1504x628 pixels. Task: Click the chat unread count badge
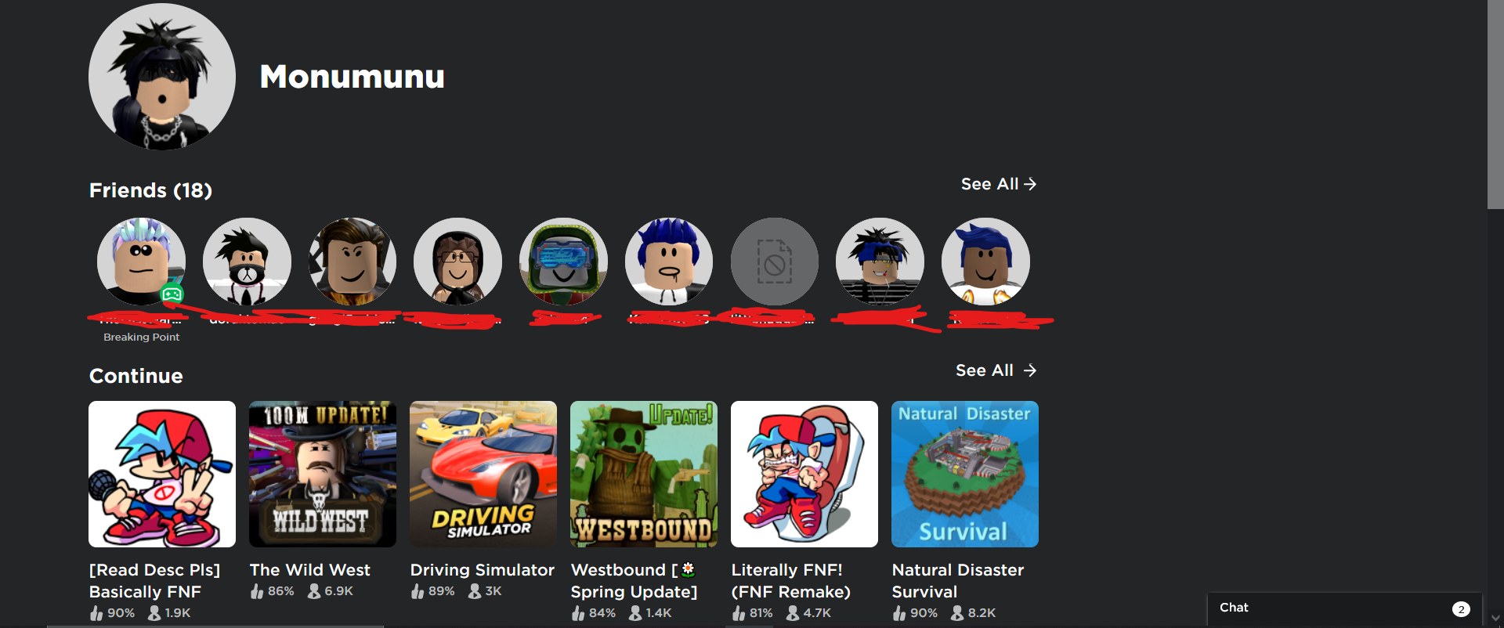coord(1461,609)
